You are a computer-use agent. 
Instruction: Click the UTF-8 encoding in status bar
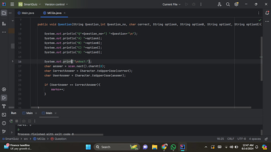pyautogui.click(x=242, y=139)
